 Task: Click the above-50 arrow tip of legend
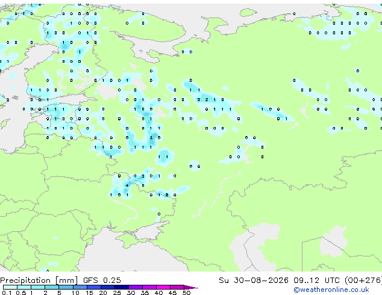point(191,287)
